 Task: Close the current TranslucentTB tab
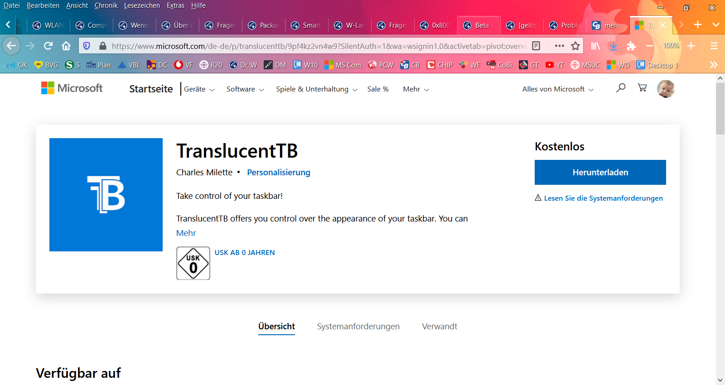663,25
